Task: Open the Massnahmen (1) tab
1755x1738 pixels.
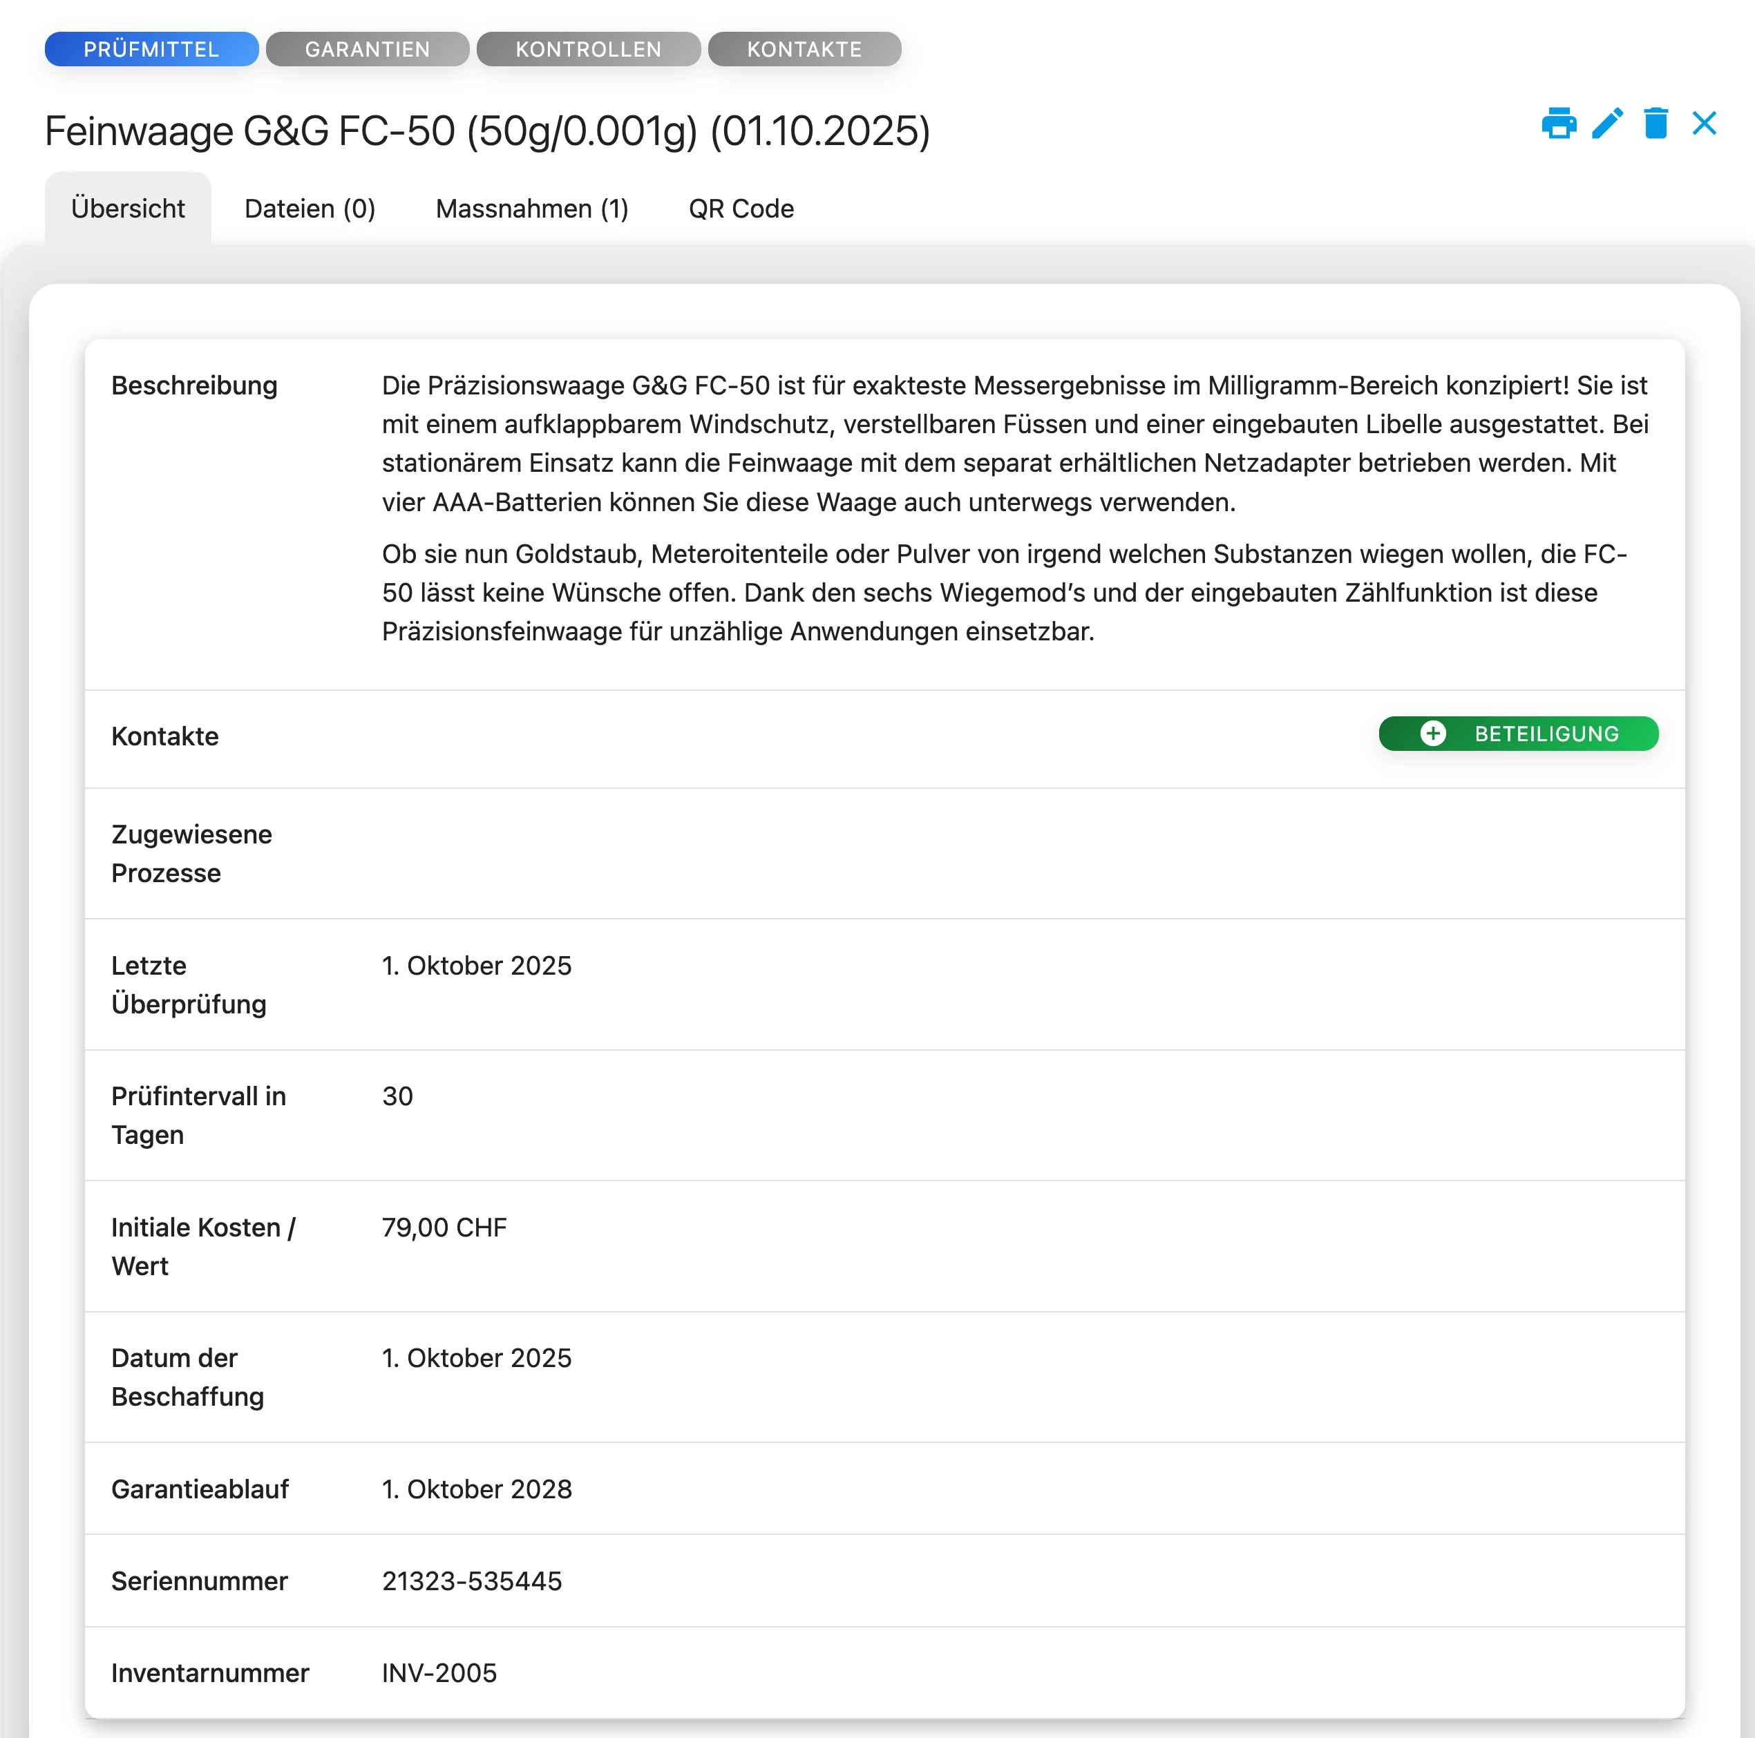Action: [x=532, y=208]
